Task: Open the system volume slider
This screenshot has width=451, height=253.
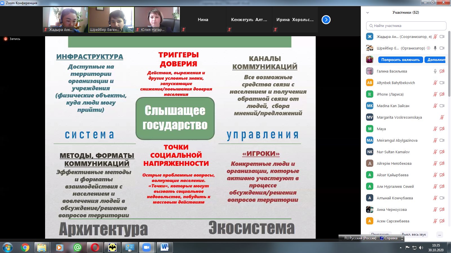Action: click(421, 248)
